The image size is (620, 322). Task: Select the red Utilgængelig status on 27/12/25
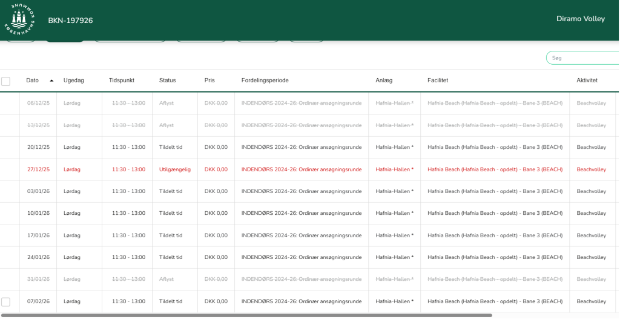pos(174,169)
